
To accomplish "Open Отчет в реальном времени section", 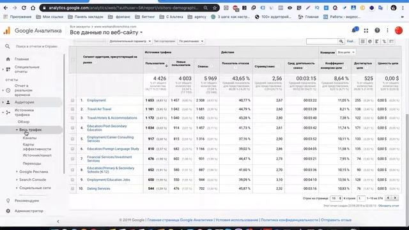I will [x=24, y=90].
